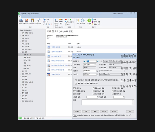
Task: Toggle 품목 계획 테이블로 계획실행 제한 checkbox
Action: (76, 84)
